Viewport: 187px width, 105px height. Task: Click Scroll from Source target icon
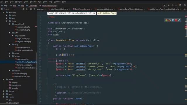(x=23, y=9)
